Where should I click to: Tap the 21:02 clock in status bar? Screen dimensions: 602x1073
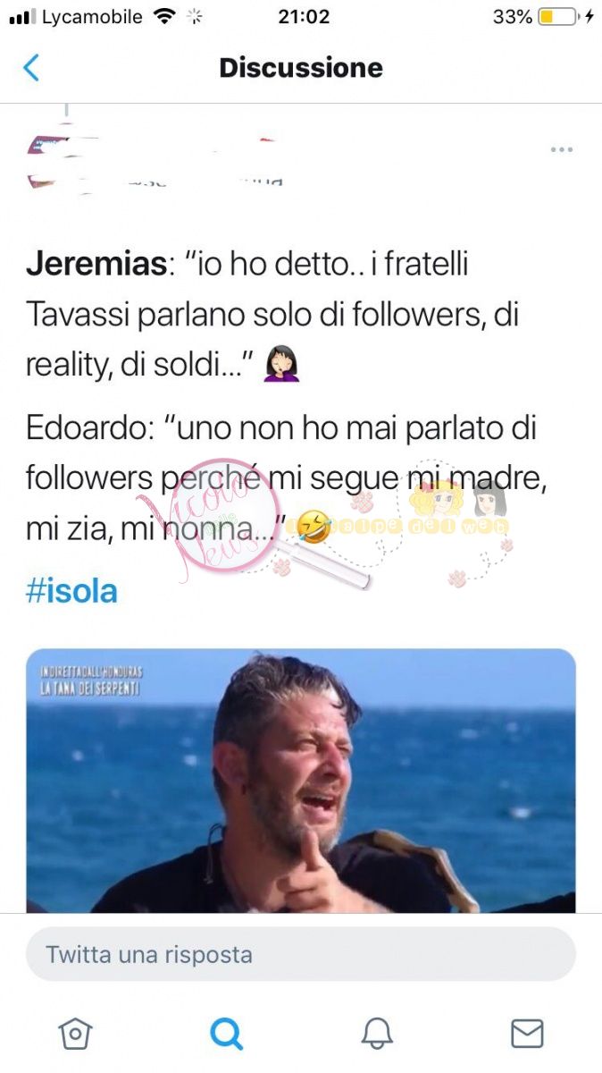click(304, 16)
